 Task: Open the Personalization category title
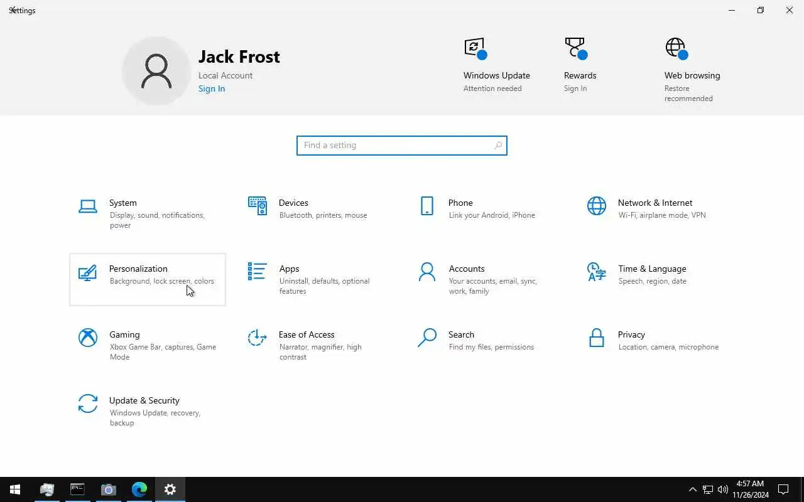(x=138, y=269)
